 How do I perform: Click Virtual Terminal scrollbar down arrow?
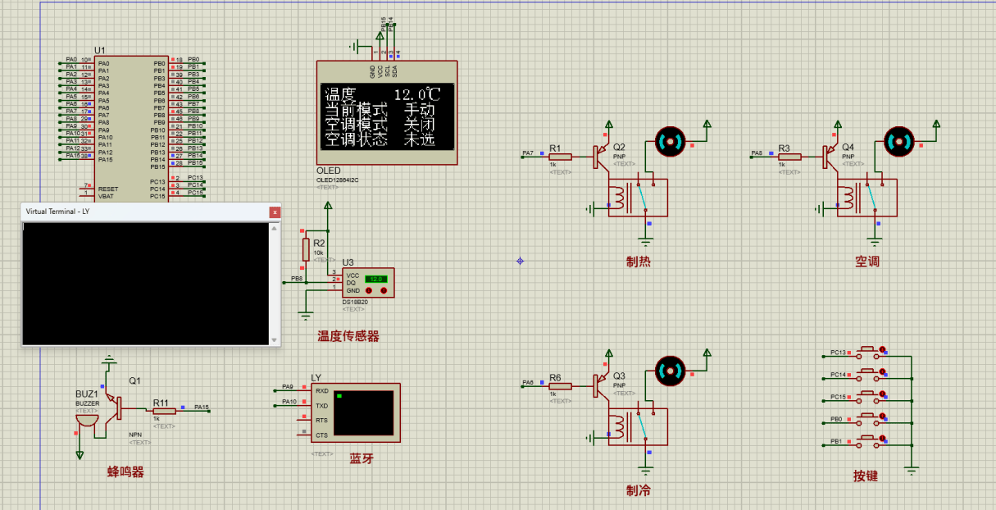click(275, 340)
